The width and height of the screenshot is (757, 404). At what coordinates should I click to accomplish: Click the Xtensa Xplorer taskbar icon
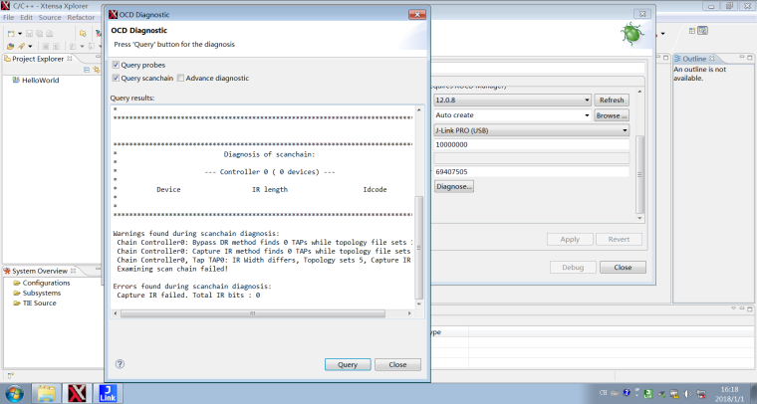(78, 393)
